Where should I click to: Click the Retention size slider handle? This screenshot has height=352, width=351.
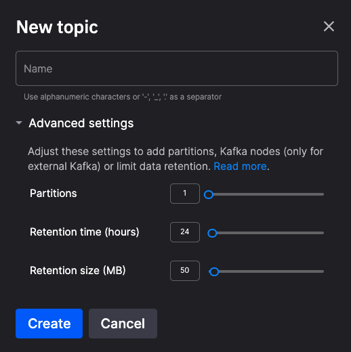tap(214, 271)
